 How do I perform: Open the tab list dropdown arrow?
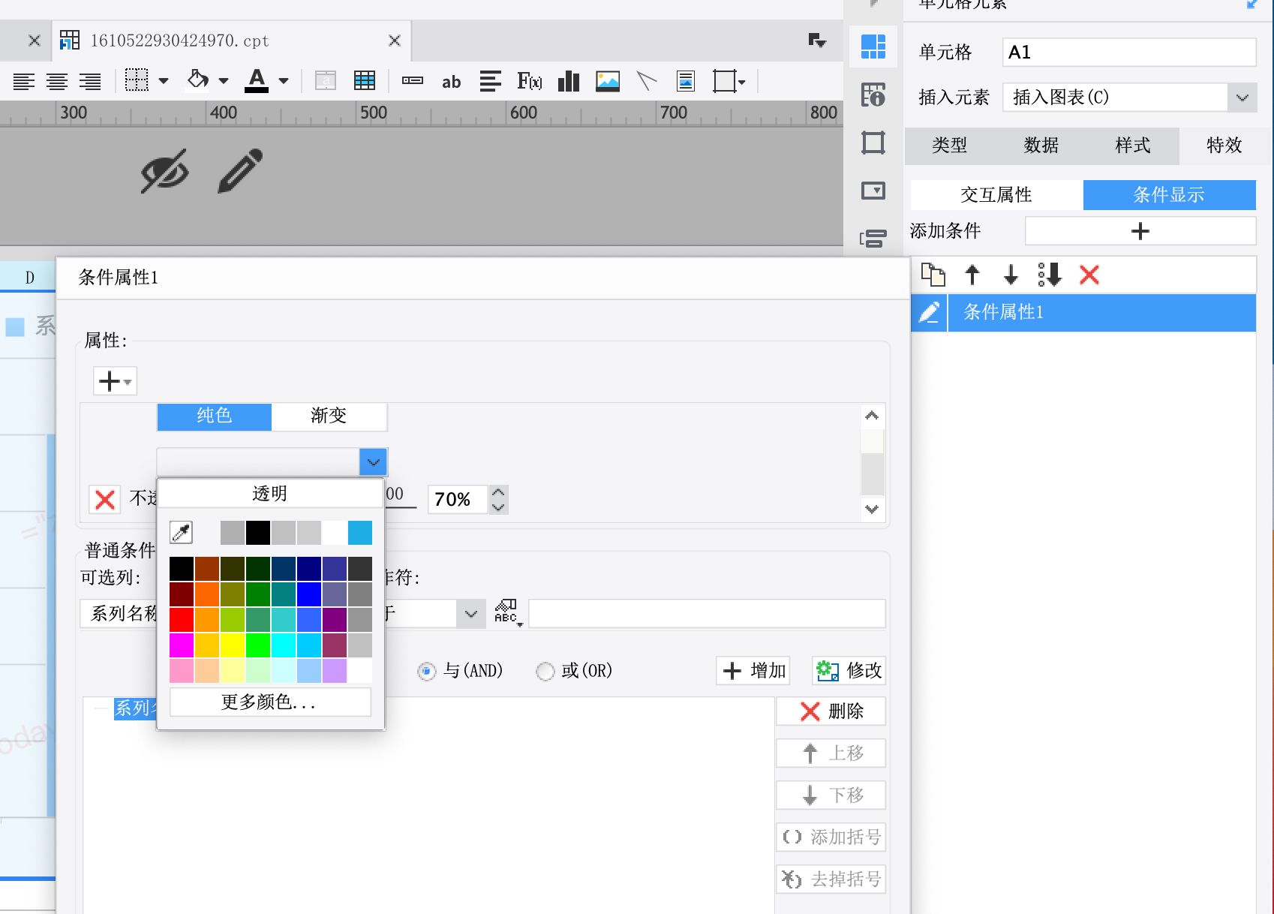(x=817, y=41)
